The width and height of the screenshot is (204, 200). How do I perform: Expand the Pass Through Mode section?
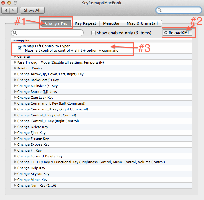click(x=15, y=62)
